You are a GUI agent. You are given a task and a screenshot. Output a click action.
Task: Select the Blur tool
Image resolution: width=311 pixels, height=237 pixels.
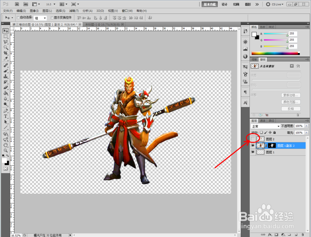(6, 98)
